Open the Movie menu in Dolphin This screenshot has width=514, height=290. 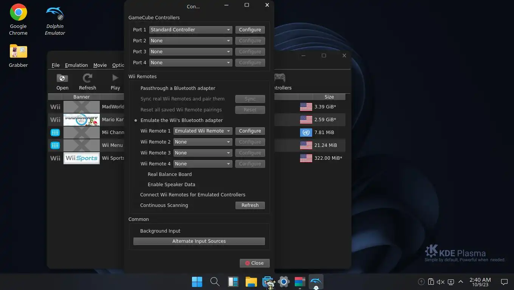(100, 65)
